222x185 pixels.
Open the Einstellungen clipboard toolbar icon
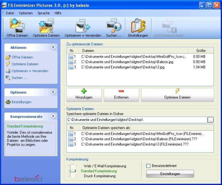tap(138, 26)
